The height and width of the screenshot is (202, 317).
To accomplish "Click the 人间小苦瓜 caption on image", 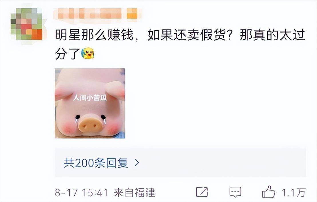I will (x=90, y=98).
